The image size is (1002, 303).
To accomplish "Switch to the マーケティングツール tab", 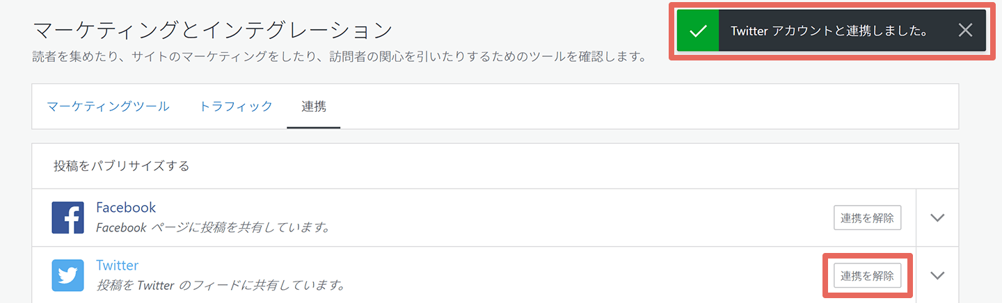I will [108, 106].
